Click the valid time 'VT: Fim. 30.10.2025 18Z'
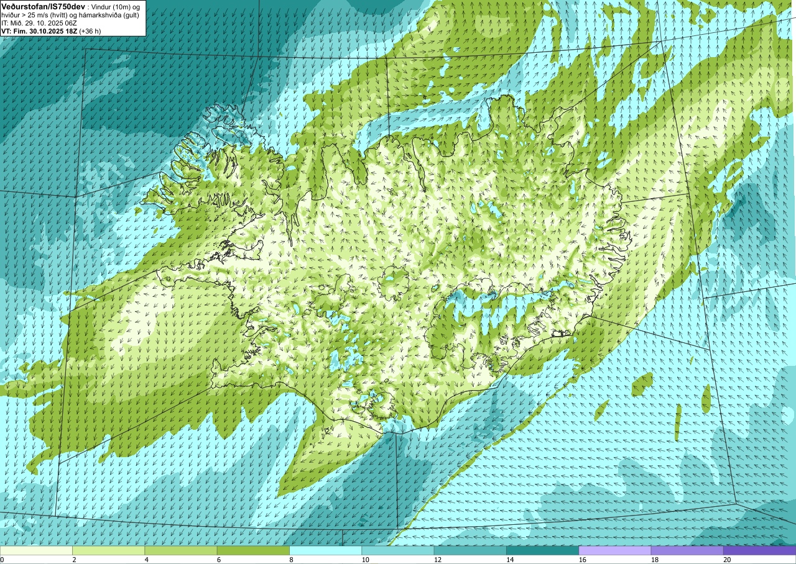 (39, 30)
